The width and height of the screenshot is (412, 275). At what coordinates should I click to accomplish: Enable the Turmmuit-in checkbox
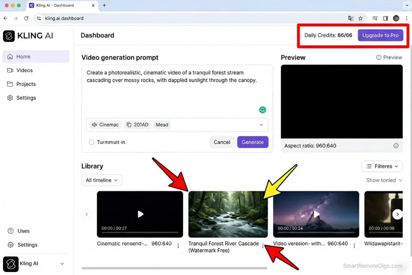(91, 142)
